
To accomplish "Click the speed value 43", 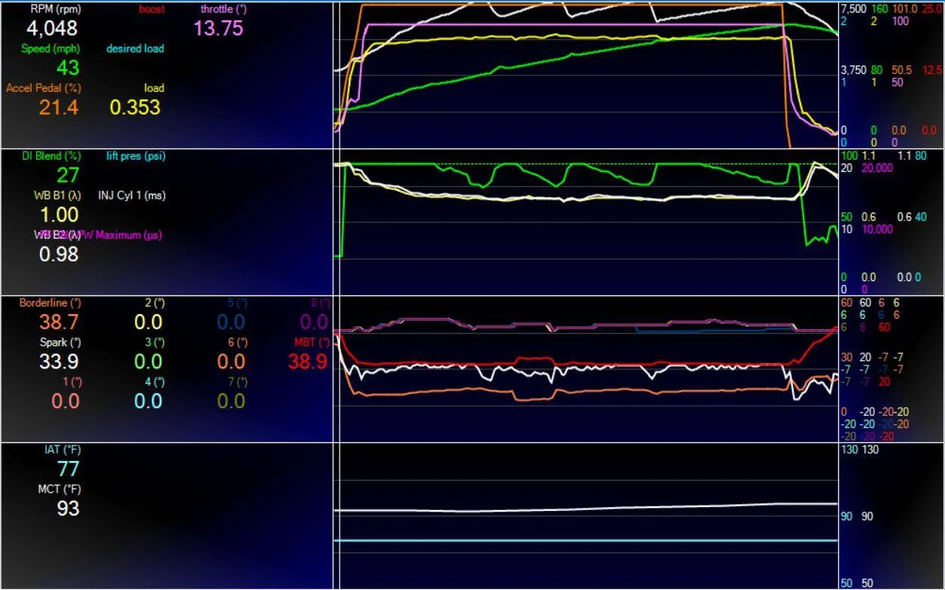I will tap(68, 68).
